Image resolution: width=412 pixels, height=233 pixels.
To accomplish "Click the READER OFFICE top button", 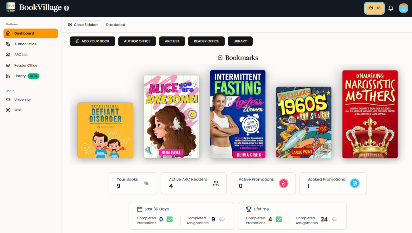I will (206, 41).
